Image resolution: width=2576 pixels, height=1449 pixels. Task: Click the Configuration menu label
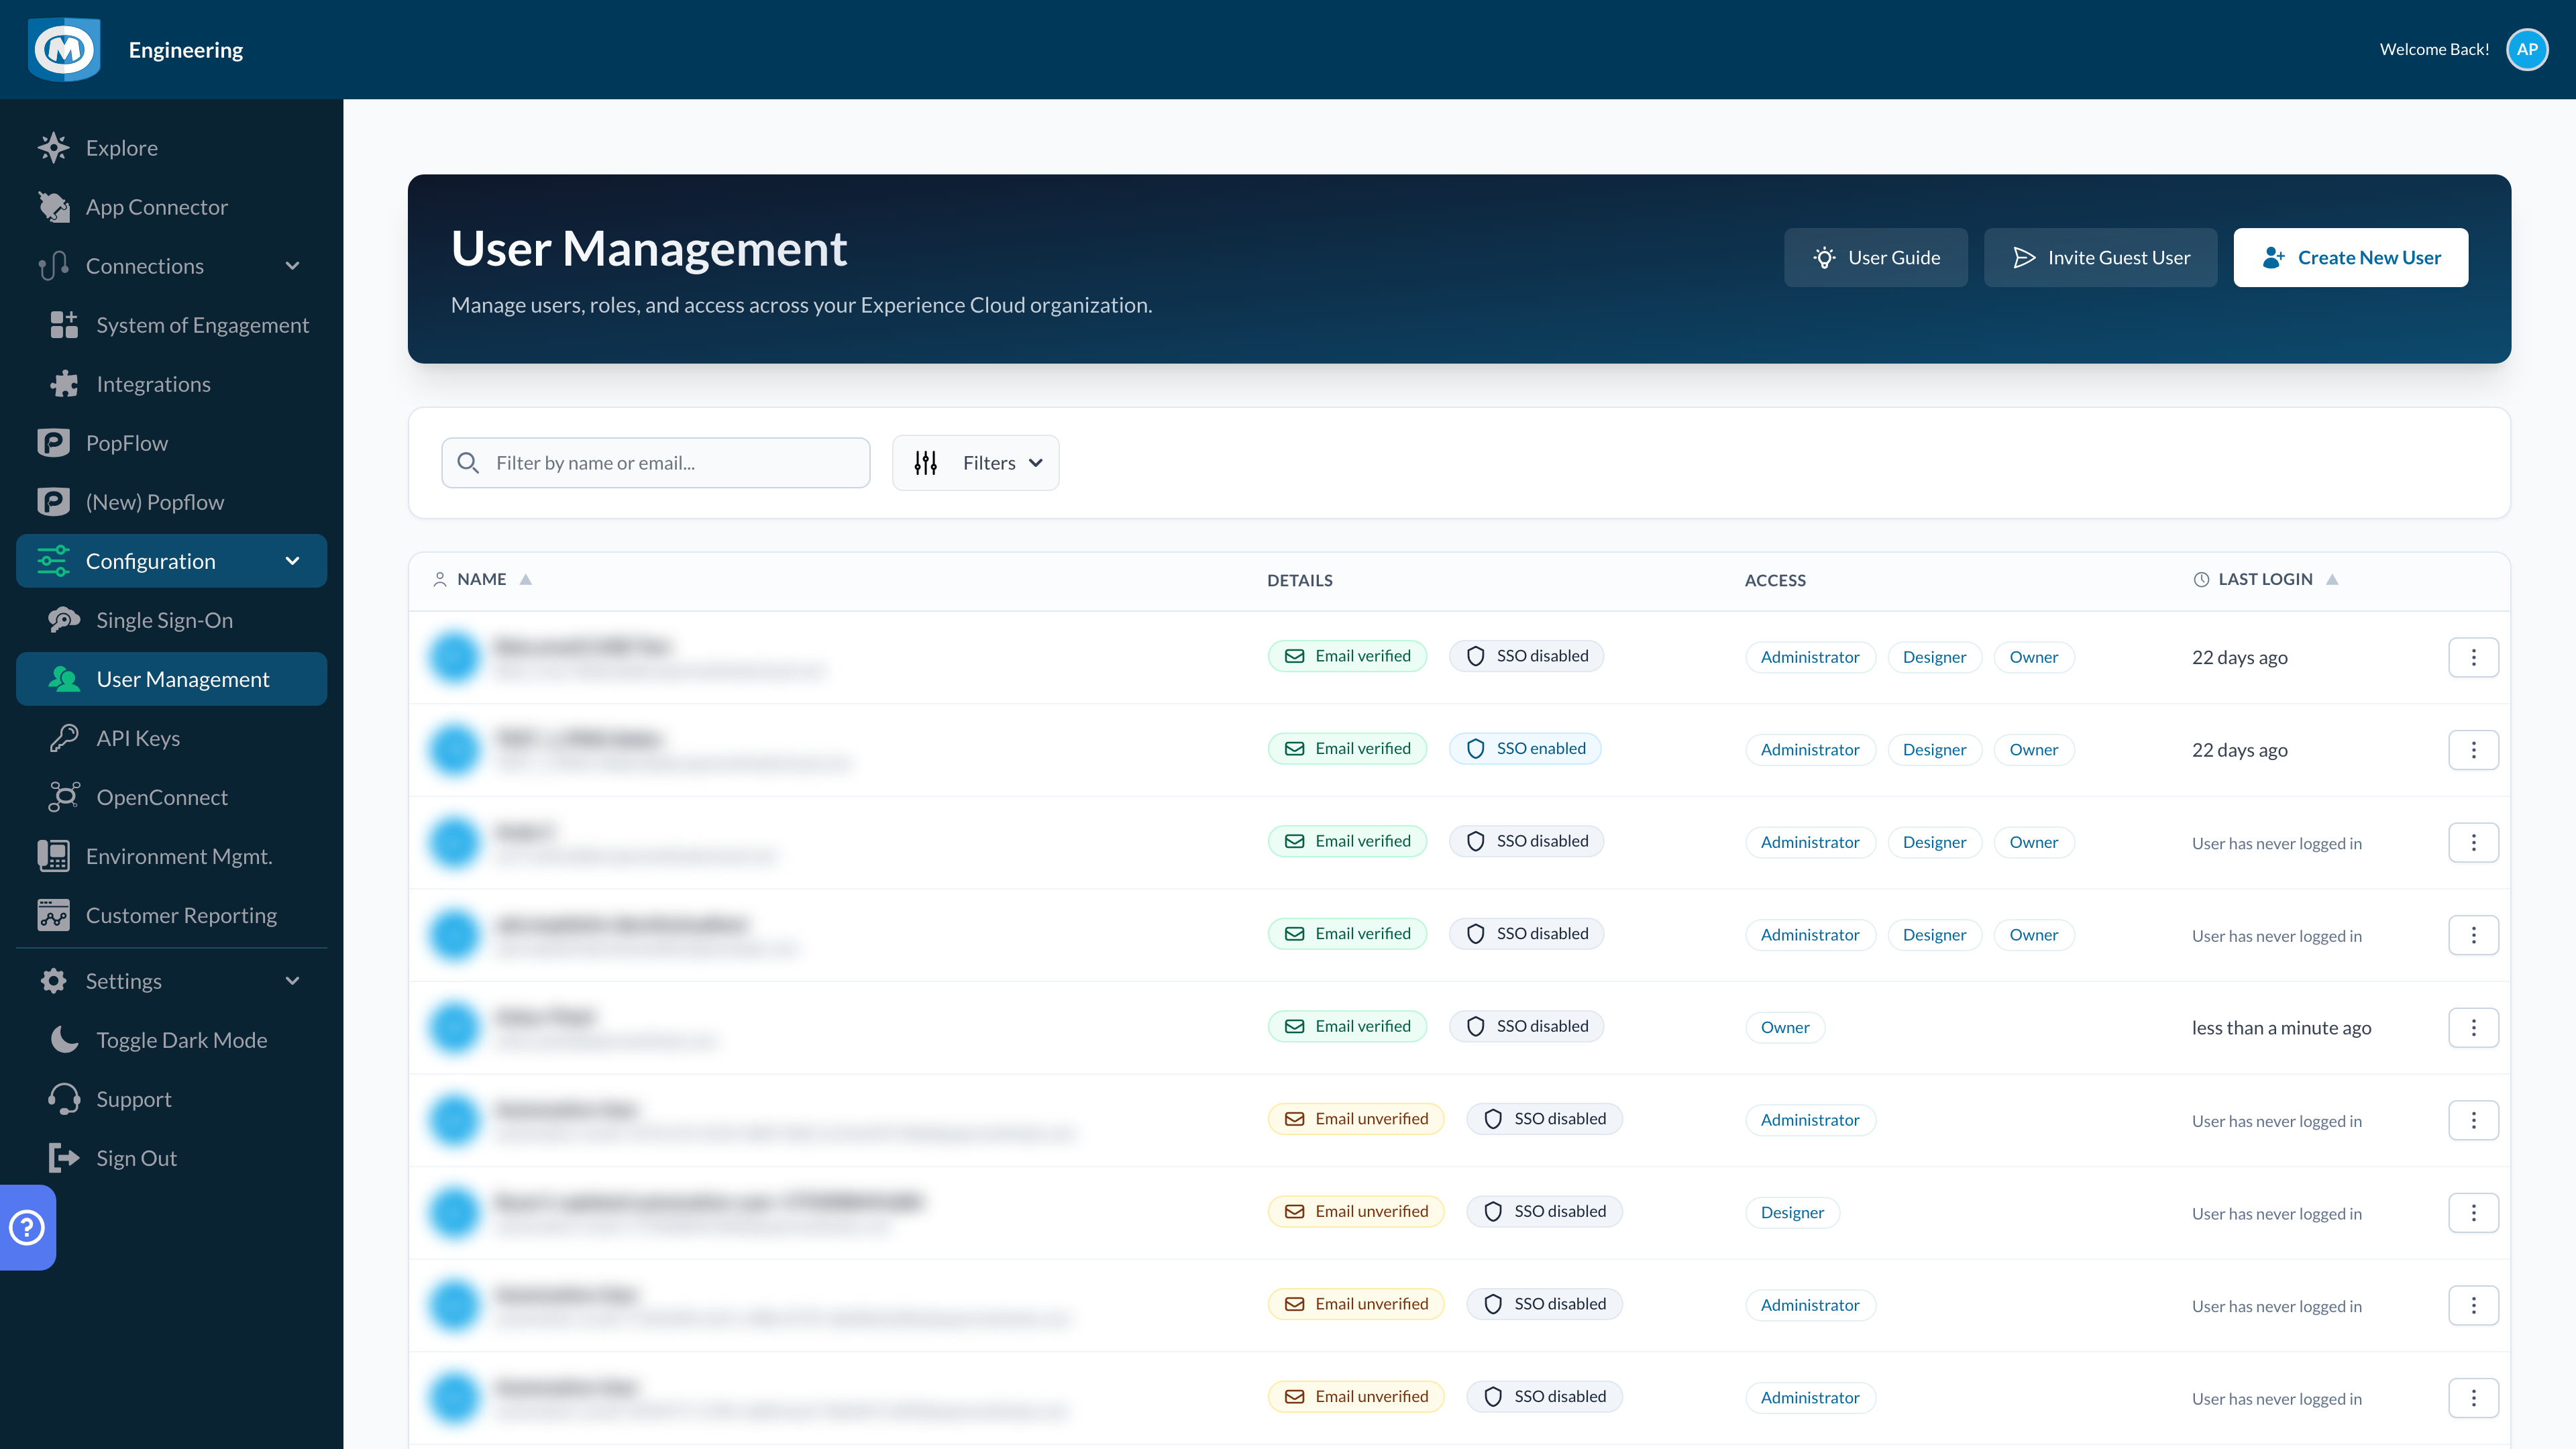click(x=150, y=561)
